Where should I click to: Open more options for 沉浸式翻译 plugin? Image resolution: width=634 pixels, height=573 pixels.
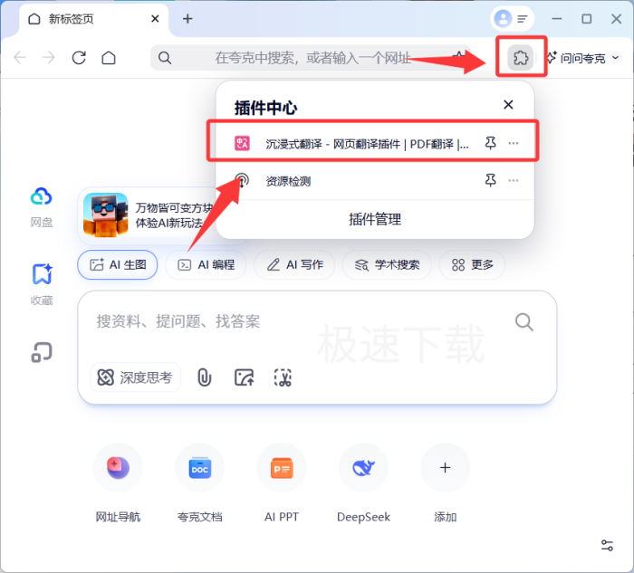[x=514, y=143]
